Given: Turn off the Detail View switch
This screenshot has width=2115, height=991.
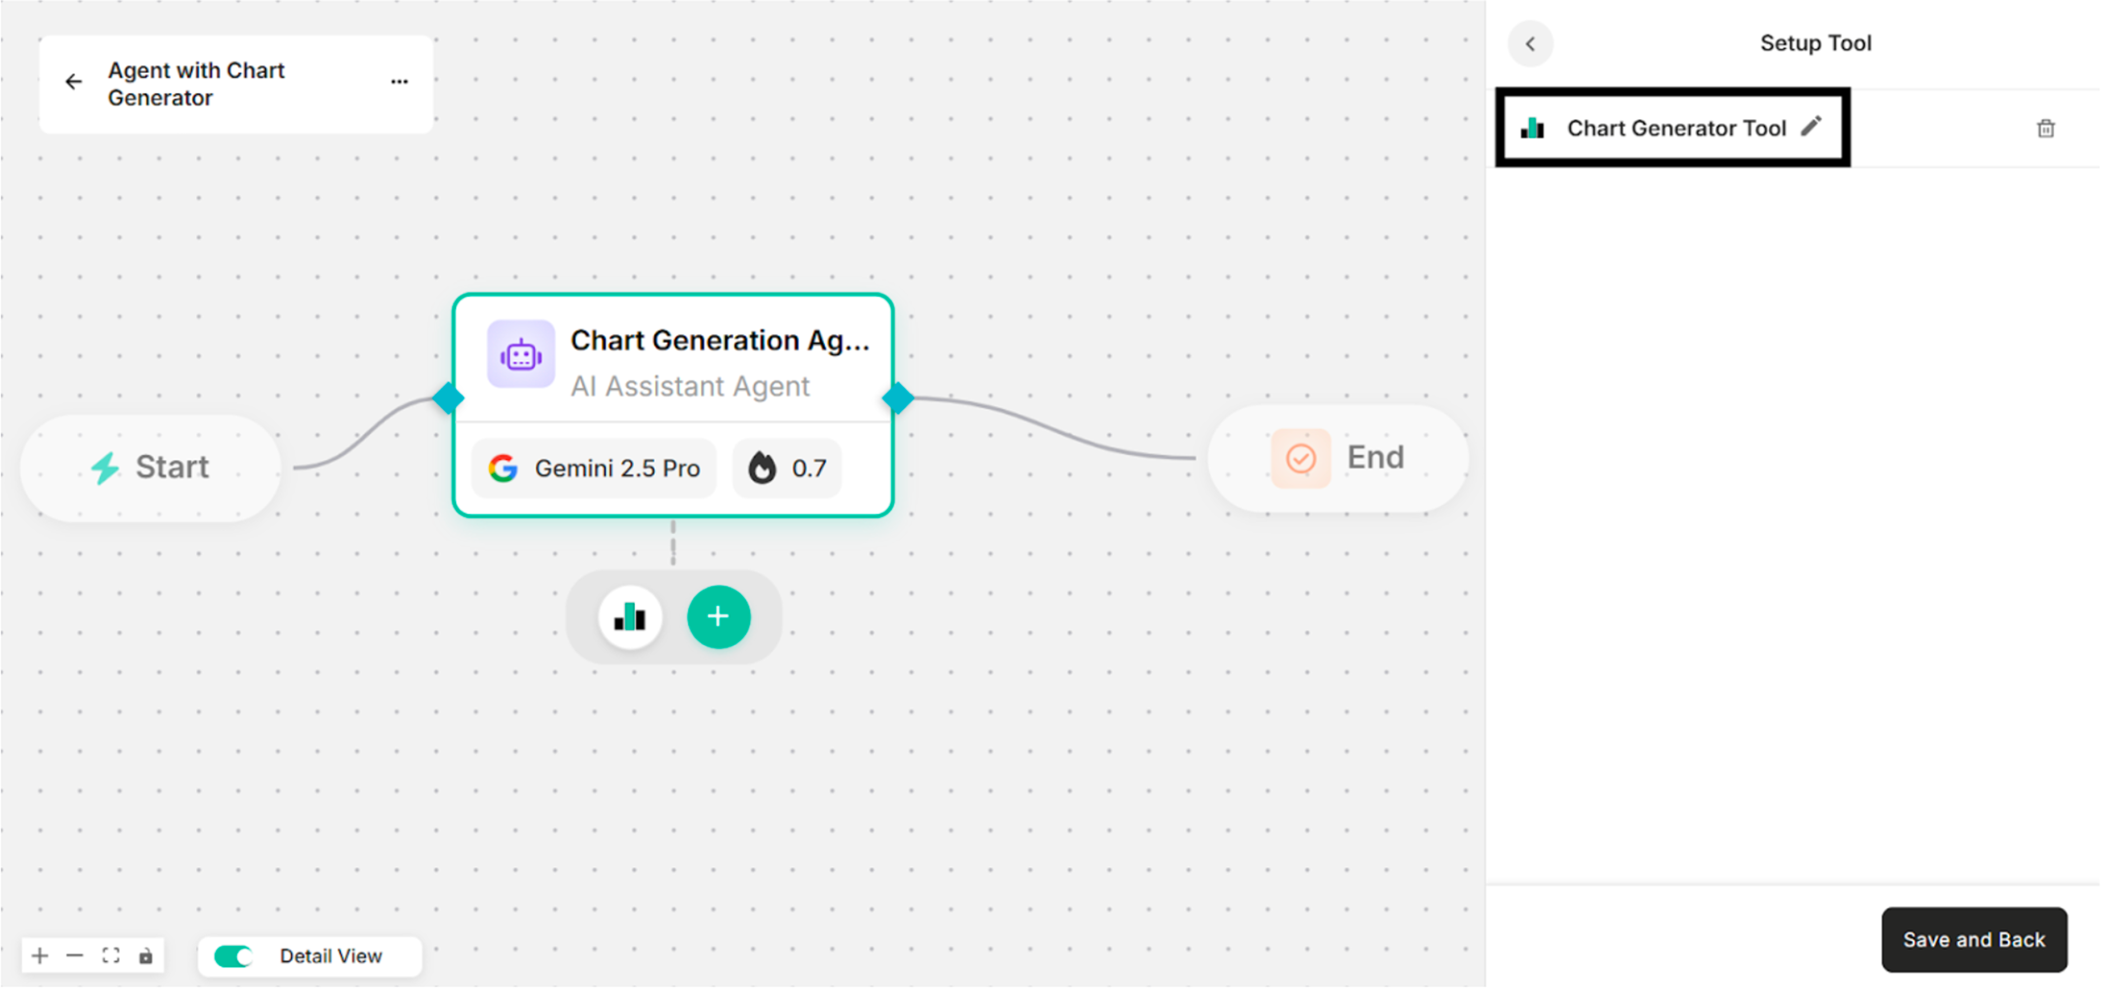Looking at the screenshot, I should 233,956.
